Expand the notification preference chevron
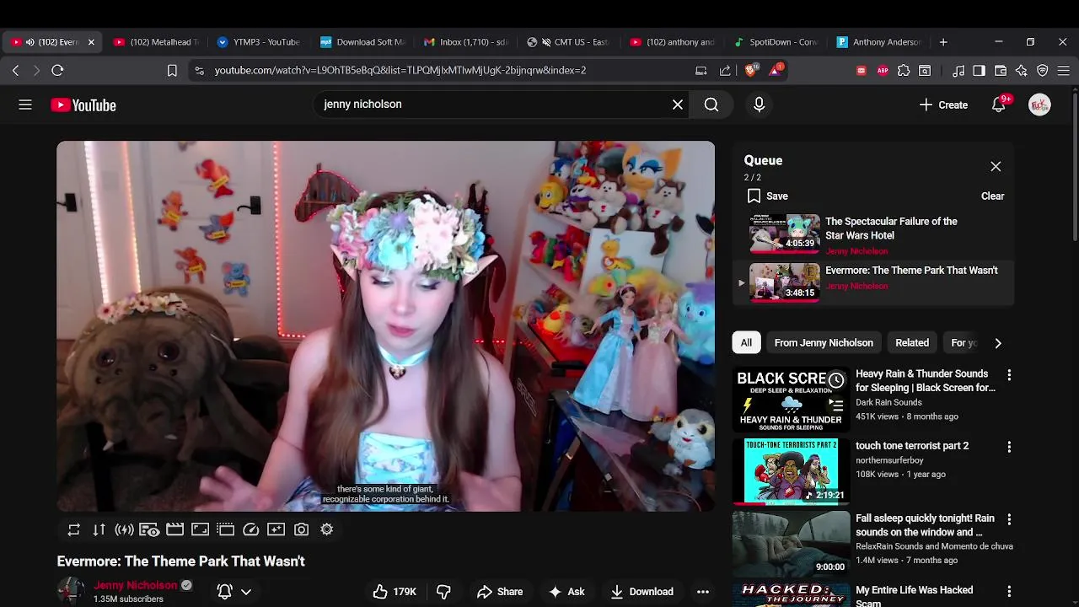 246,592
